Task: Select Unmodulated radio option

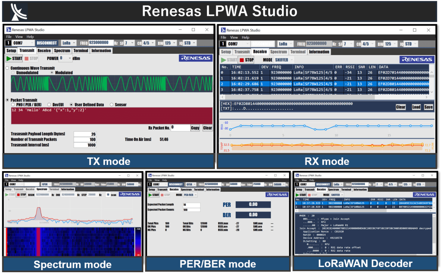Action: tap(14, 73)
